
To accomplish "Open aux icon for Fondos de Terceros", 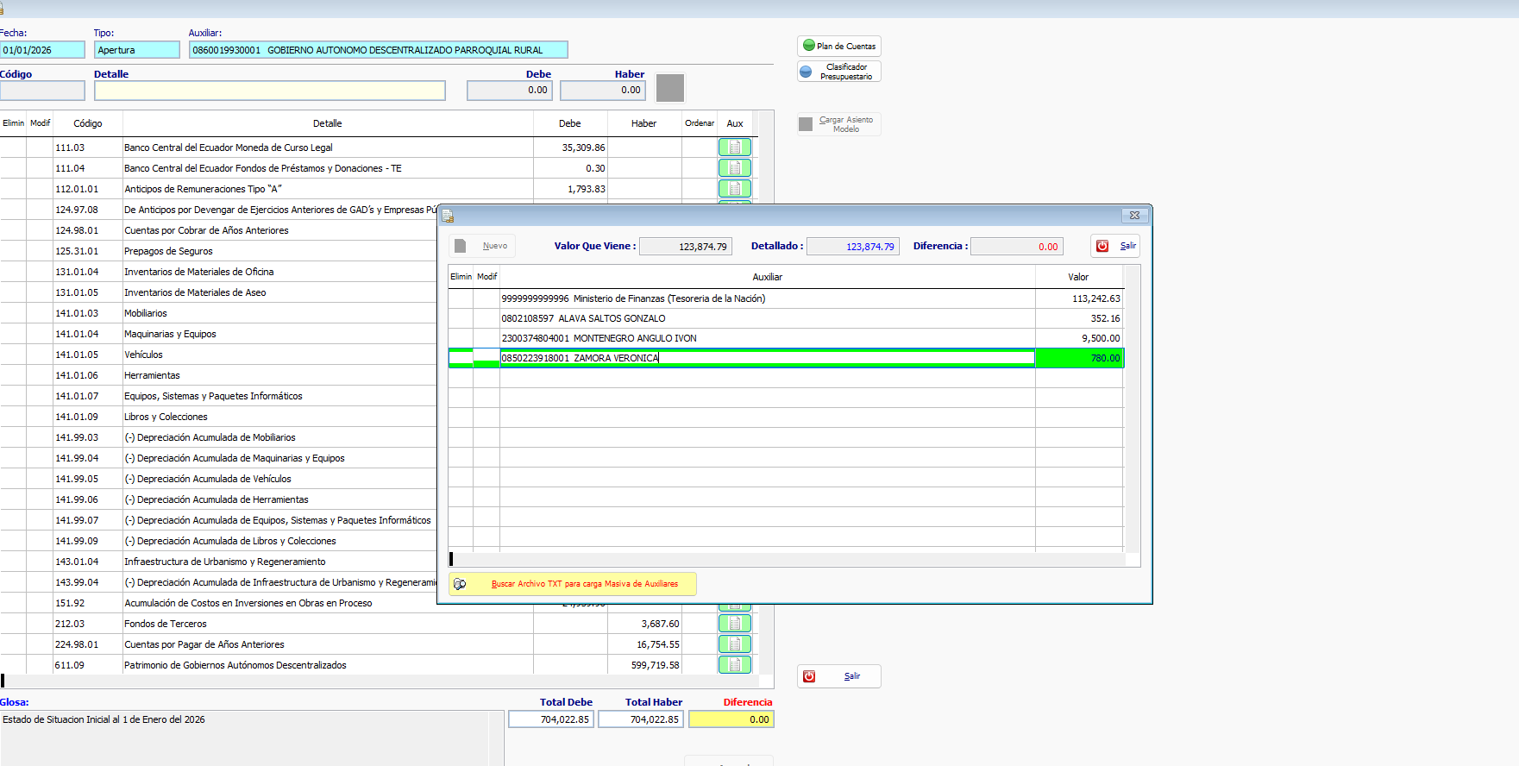I will pos(734,624).
